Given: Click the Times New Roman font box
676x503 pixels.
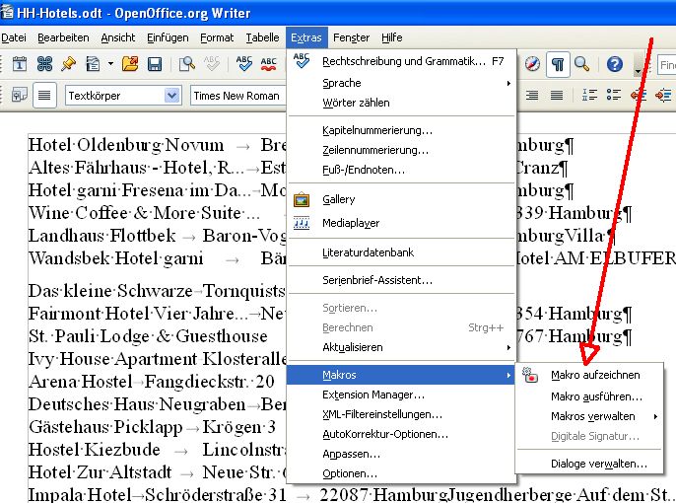Looking at the screenshot, I should coord(238,96).
